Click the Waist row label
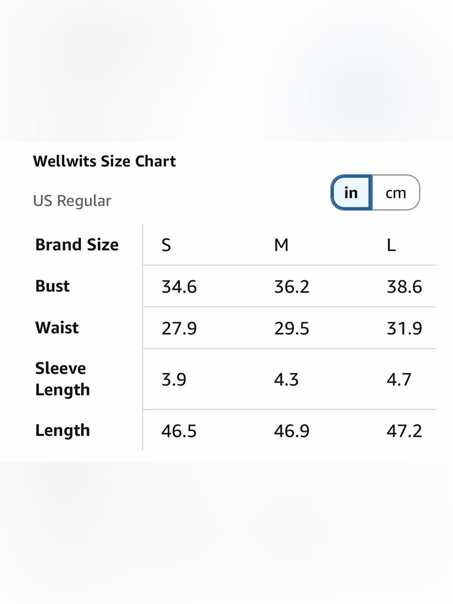 (57, 328)
